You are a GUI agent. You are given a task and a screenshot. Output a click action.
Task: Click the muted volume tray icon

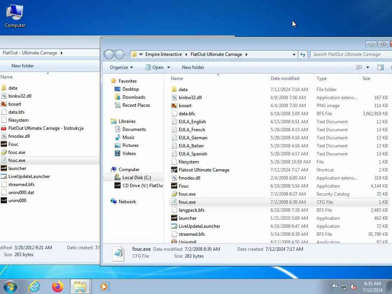point(353,287)
